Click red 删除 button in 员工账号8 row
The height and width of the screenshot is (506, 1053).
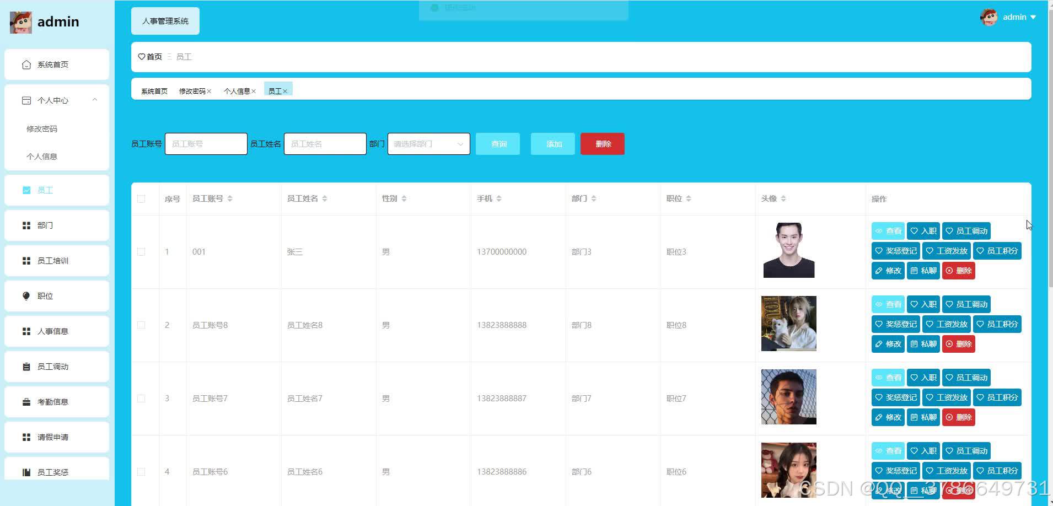coord(959,344)
